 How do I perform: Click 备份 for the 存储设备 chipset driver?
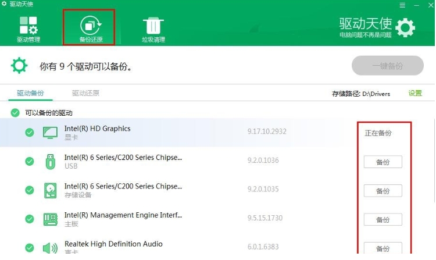pyautogui.click(x=383, y=191)
